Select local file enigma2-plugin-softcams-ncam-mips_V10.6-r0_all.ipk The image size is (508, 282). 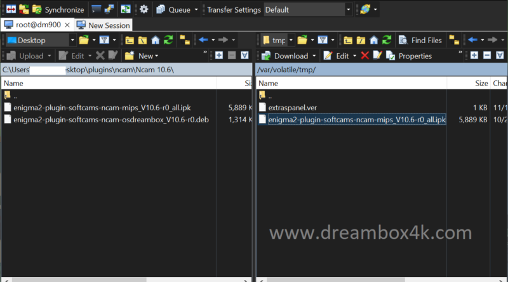[102, 108]
